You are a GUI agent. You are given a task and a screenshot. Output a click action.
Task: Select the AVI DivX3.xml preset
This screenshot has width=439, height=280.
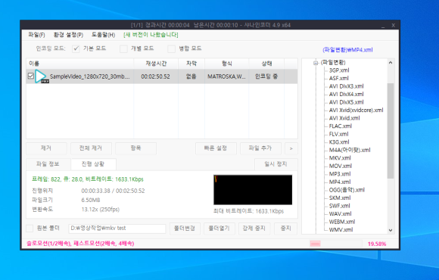click(x=347, y=86)
